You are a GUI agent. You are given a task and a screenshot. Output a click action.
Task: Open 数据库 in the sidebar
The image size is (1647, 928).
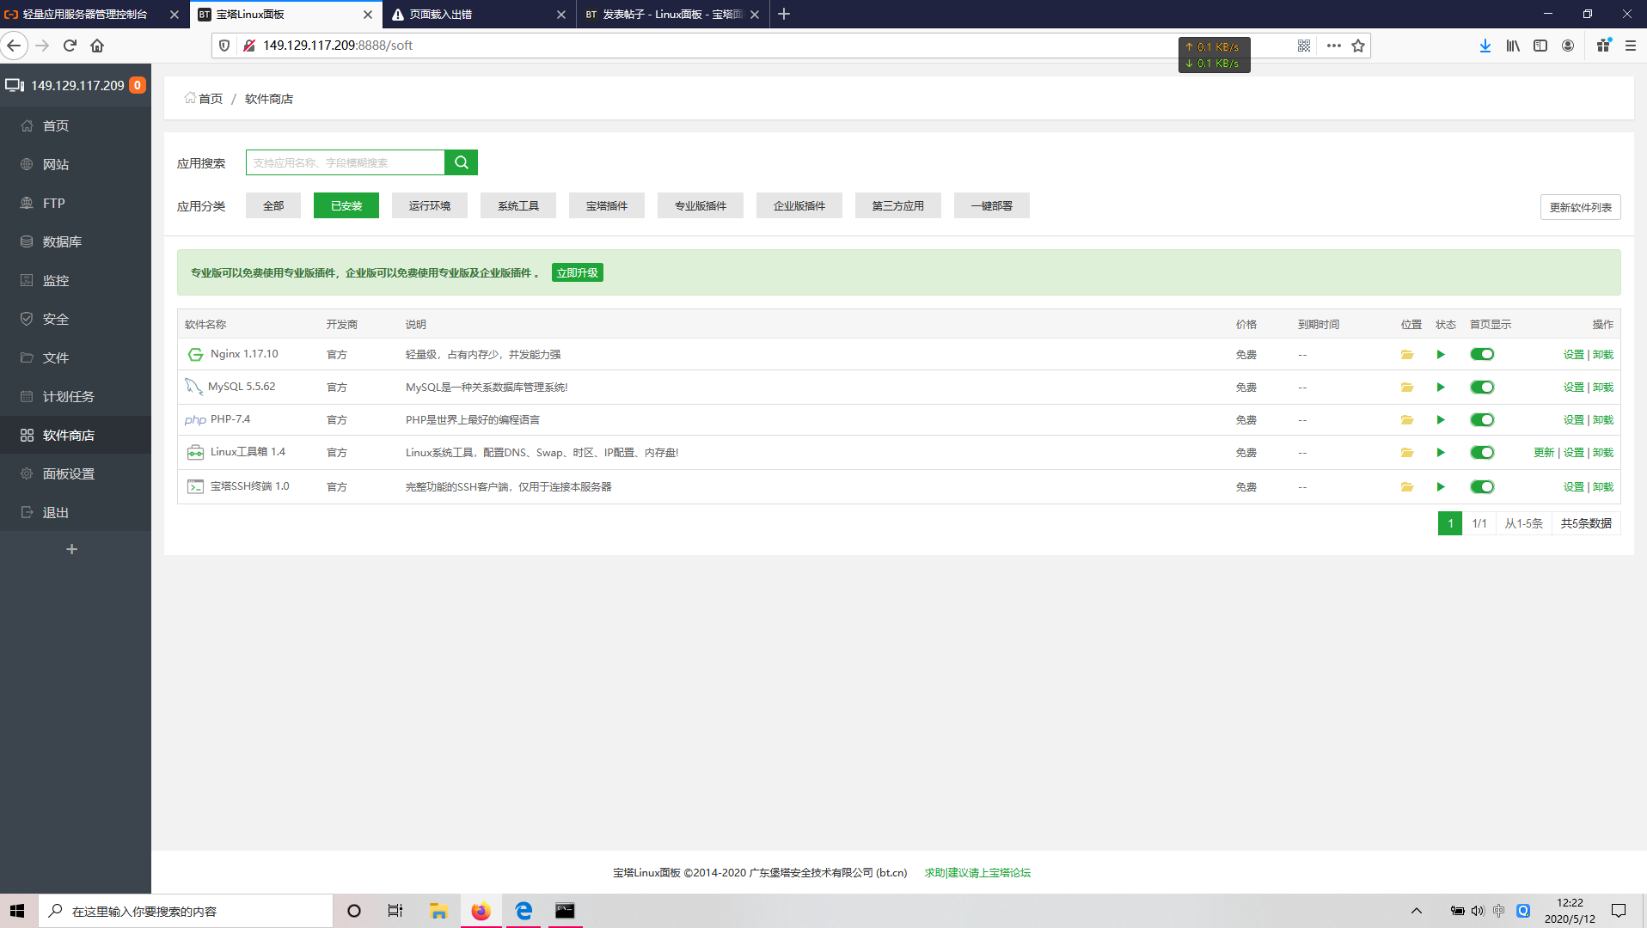pyautogui.click(x=76, y=241)
